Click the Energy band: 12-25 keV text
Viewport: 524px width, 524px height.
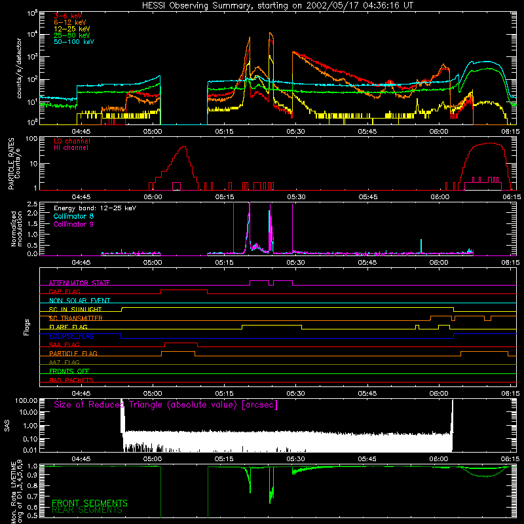pos(95,208)
